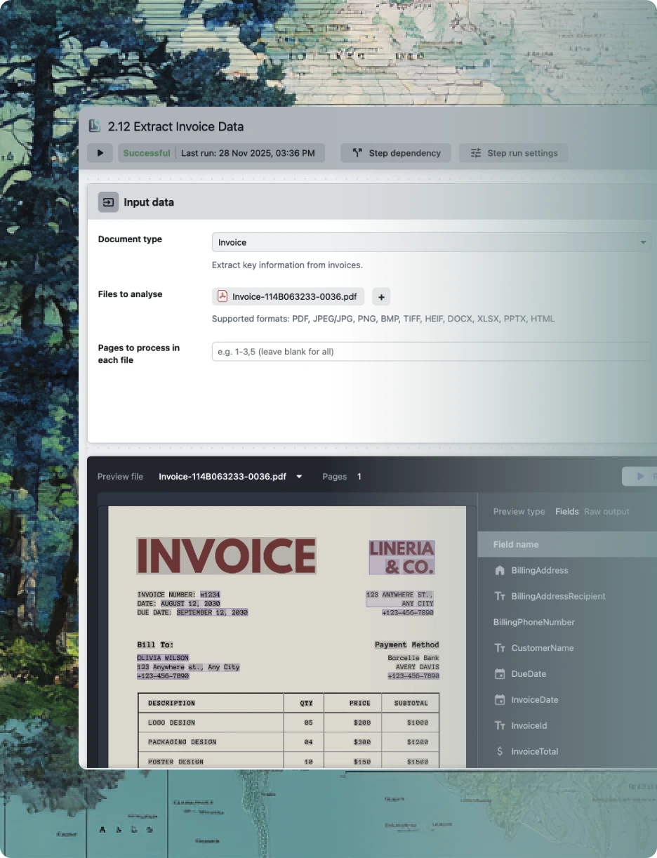The image size is (657, 858).
Task: Switch to the Raw output tab
Action: (x=606, y=511)
